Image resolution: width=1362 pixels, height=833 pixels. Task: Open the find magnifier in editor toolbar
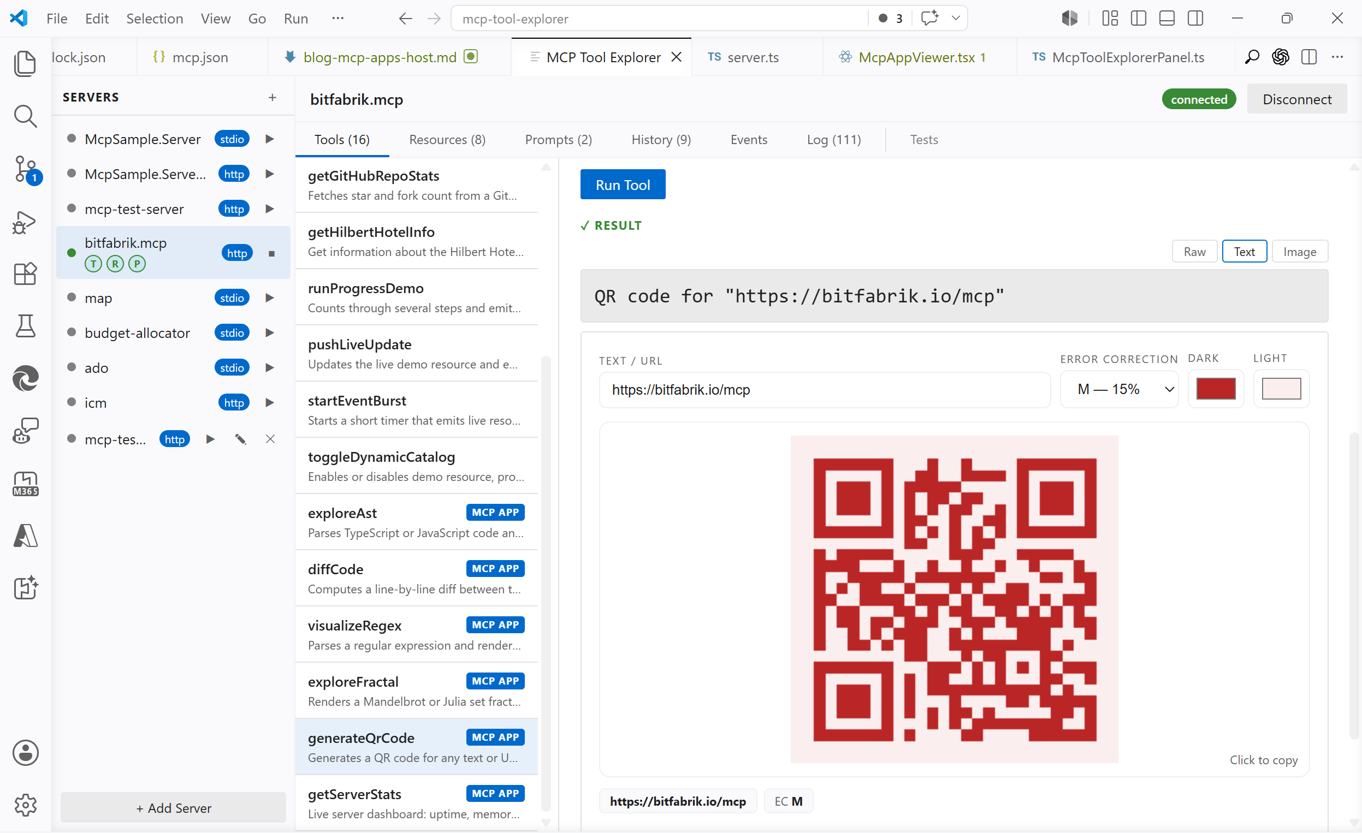1252,57
